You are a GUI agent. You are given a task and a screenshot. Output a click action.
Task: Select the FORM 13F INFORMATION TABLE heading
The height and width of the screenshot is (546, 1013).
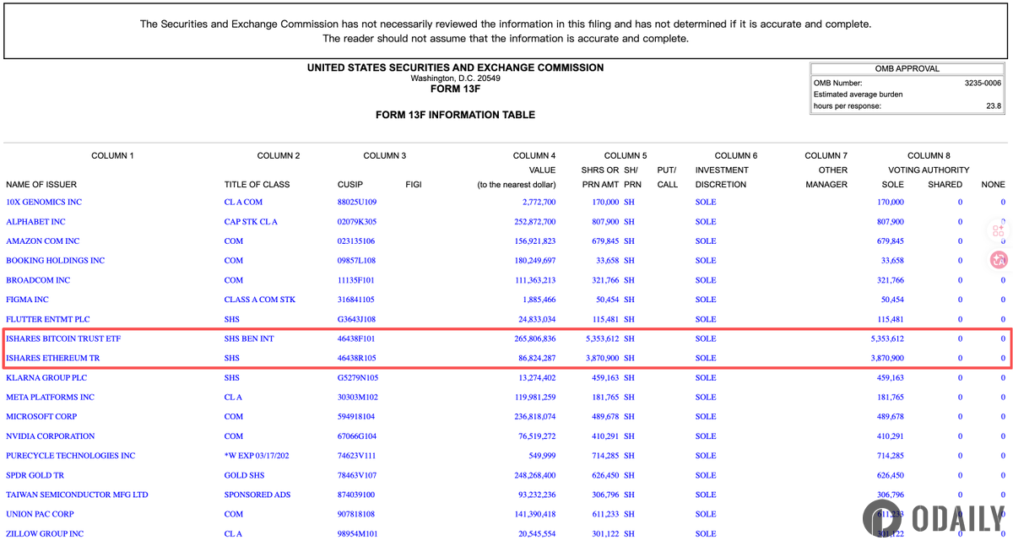pos(454,115)
